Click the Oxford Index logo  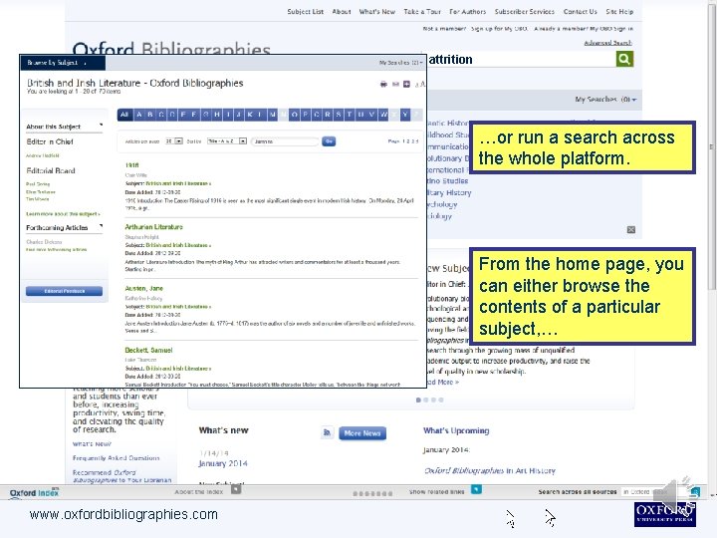point(34,493)
